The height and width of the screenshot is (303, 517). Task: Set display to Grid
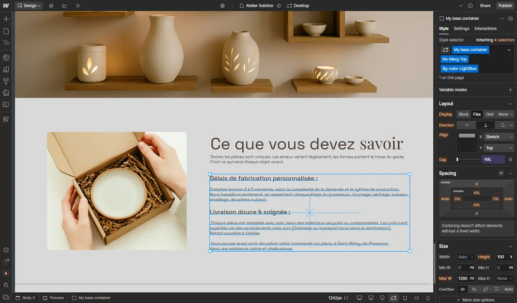click(490, 114)
